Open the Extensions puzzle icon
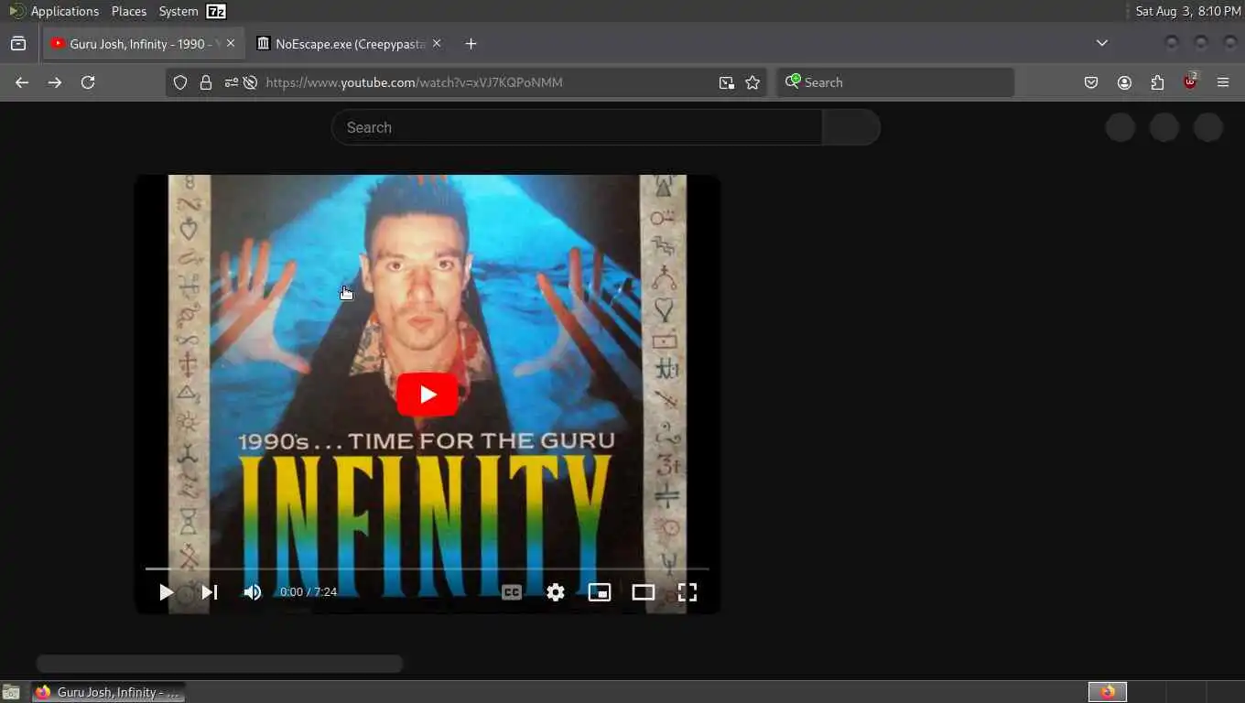This screenshot has width=1245, height=703. [1157, 82]
